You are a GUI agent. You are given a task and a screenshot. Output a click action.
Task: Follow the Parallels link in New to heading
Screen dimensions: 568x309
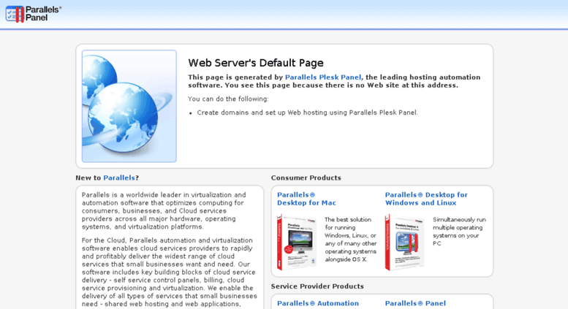[x=119, y=178]
